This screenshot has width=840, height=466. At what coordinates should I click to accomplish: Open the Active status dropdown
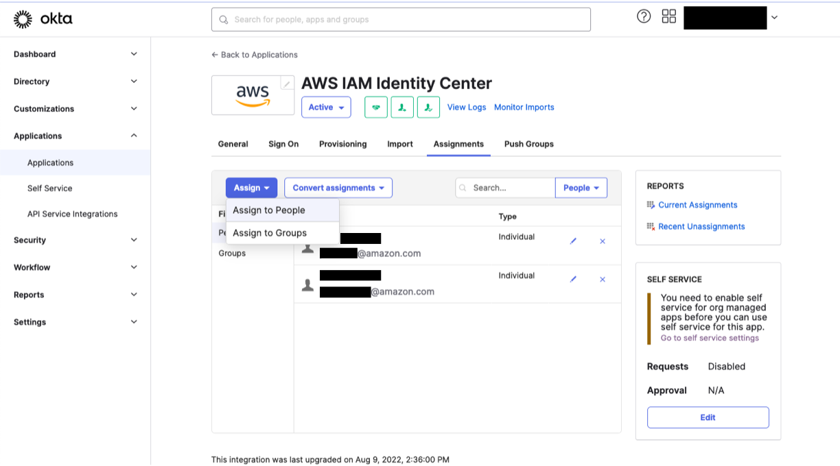pos(326,108)
